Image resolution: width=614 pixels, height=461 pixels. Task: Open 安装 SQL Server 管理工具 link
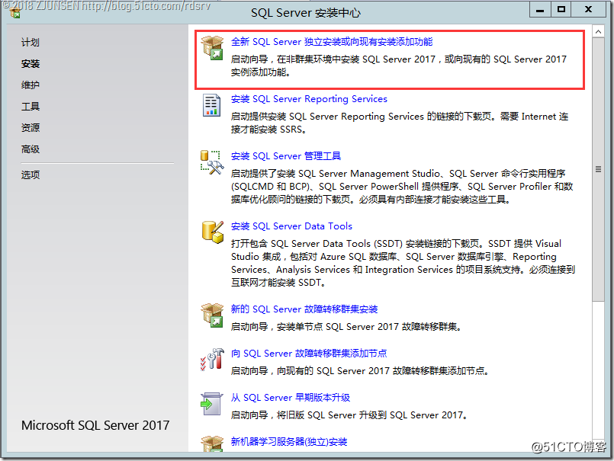(286, 156)
